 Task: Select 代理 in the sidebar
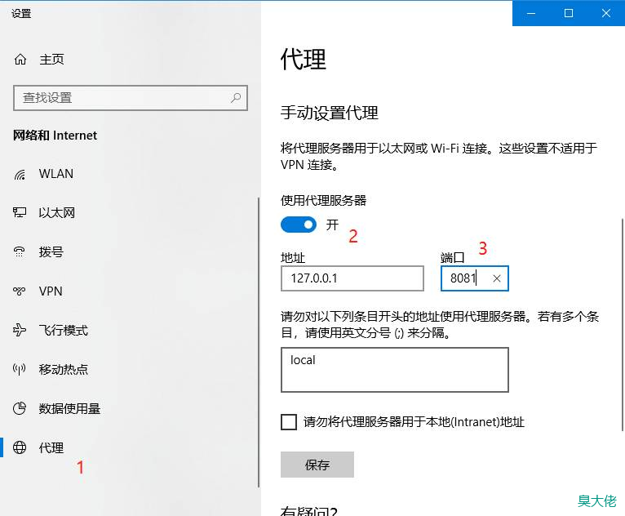coord(51,447)
